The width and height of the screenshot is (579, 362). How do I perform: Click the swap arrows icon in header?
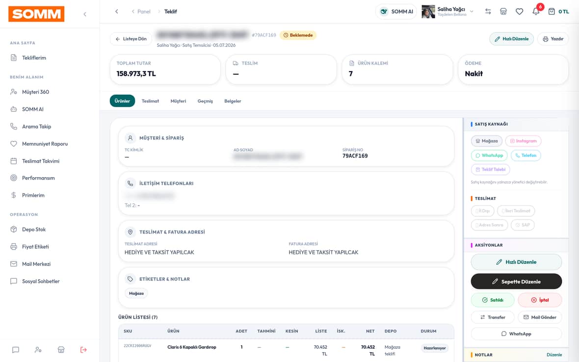tap(488, 11)
